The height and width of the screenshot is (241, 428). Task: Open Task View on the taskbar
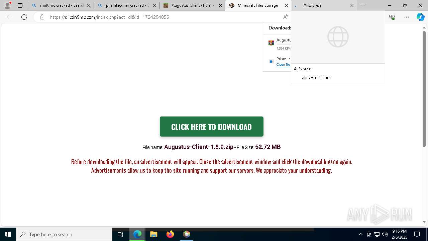pos(120,234)
